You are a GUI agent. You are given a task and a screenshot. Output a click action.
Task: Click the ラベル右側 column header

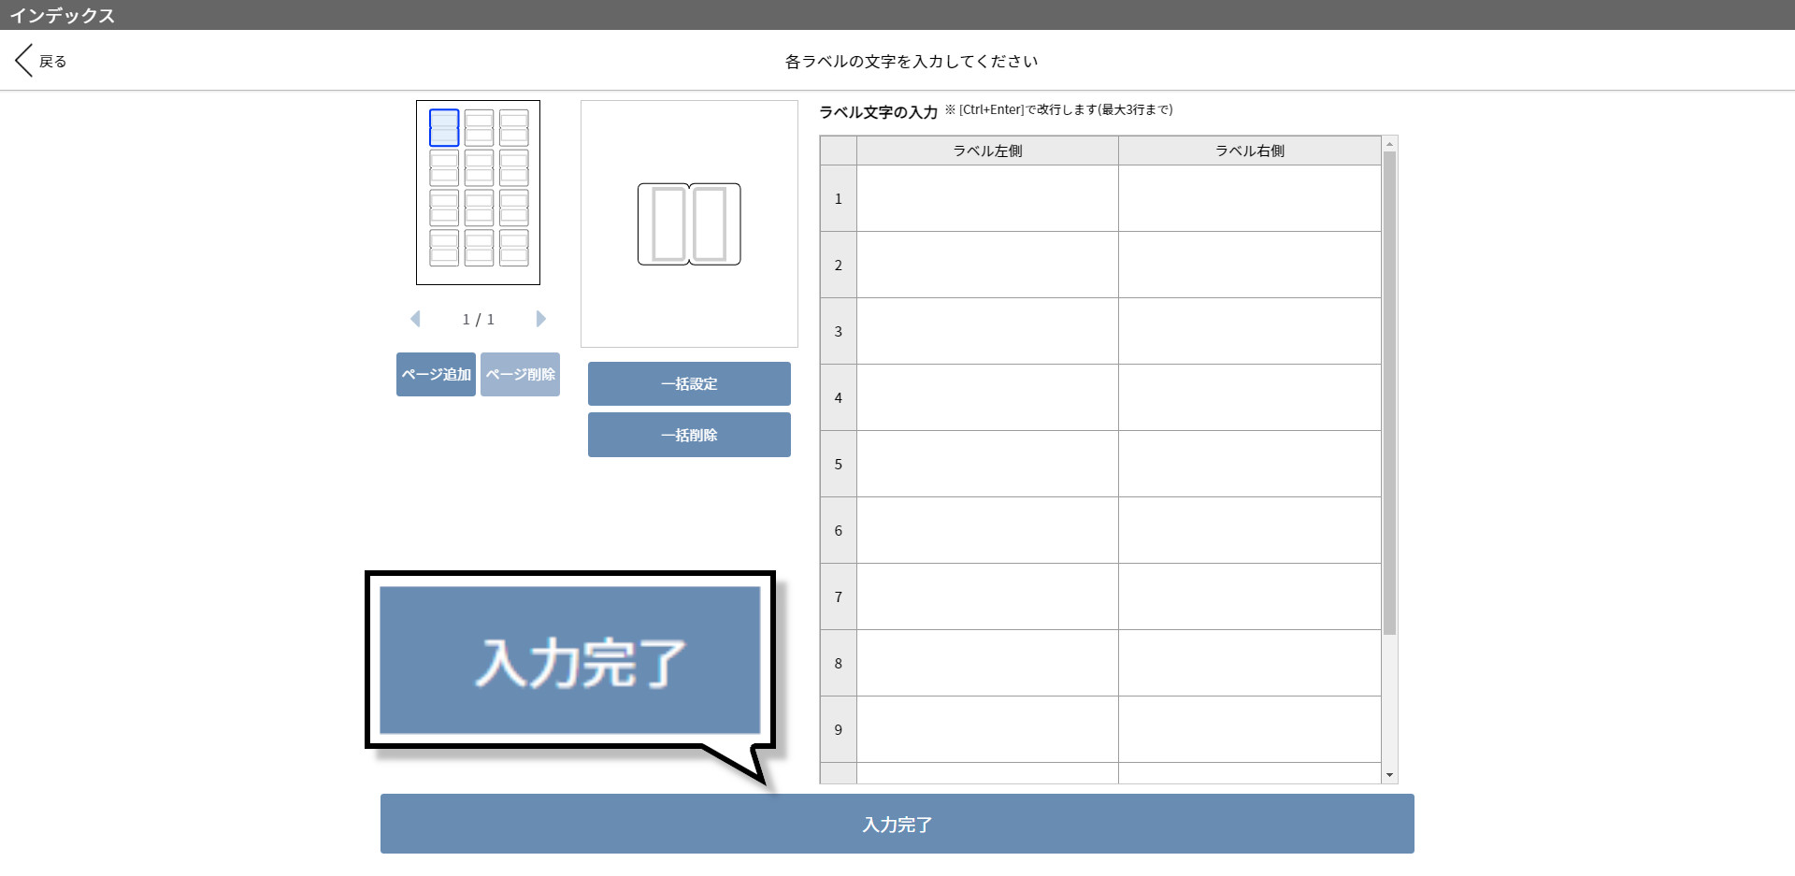(1249, 150)
